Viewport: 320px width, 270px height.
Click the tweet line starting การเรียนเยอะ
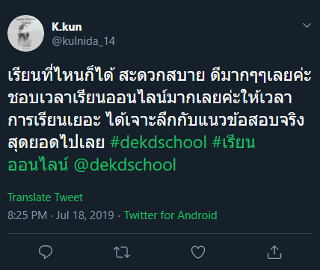click(x=156, y=120)
